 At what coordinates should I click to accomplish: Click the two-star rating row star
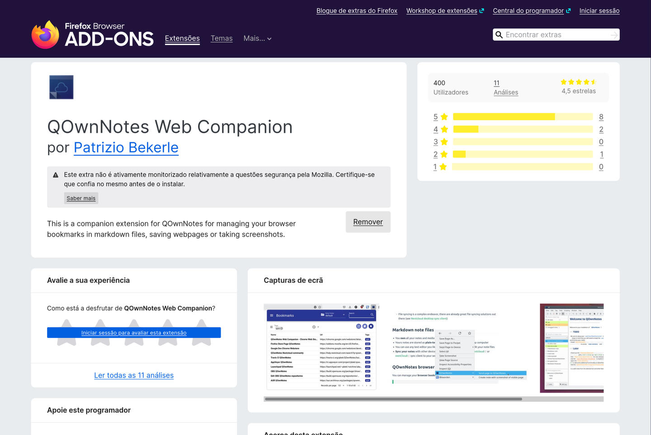pyautogui.click(x=444, y=154)
